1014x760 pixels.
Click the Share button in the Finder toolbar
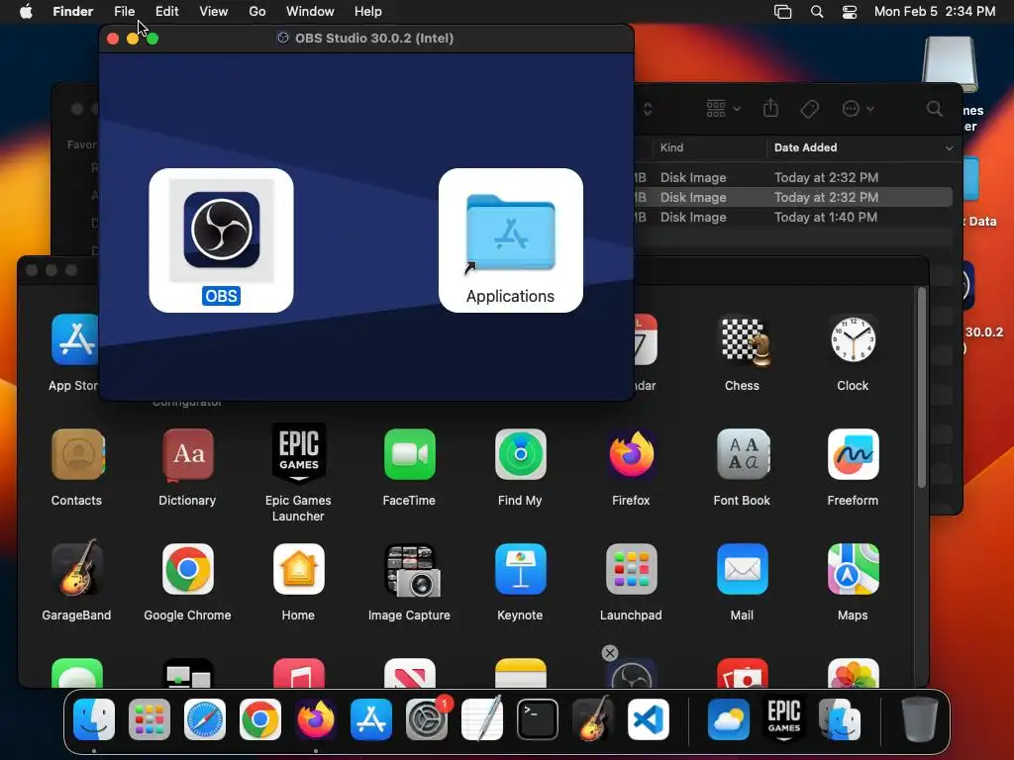[x=770, y=108]
